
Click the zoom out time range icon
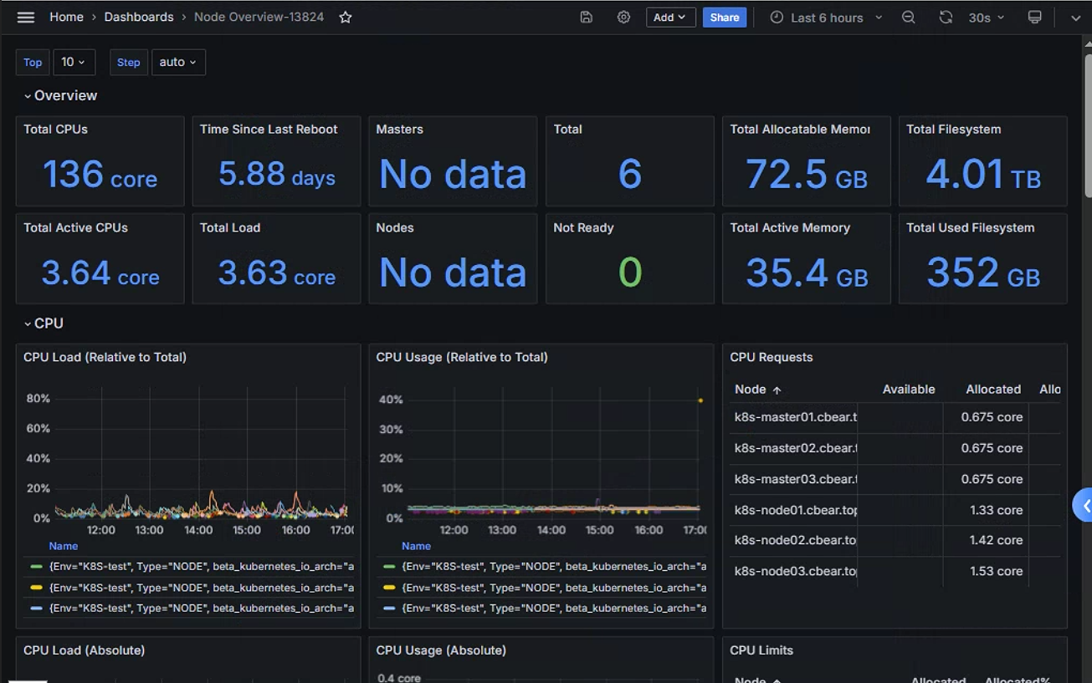tap(908, 17)
